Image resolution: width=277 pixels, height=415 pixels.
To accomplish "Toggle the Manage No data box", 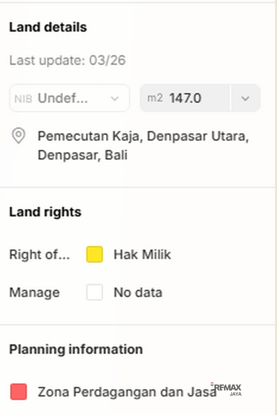I will (x=95, y=292).
